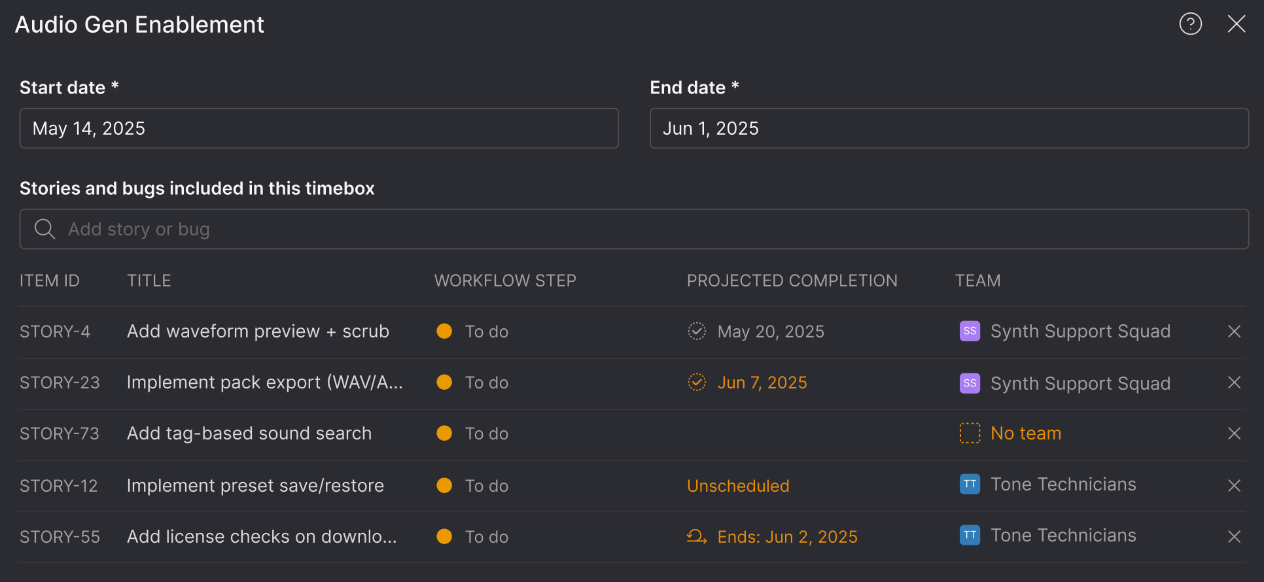Image resolution: width=1264 pixels, height=582 pixels.
Task: Remove STORY-23 from the timebox
Action: click(x=1234, y=383)
